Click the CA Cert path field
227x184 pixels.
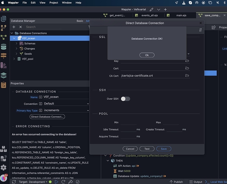coord(152,76)
